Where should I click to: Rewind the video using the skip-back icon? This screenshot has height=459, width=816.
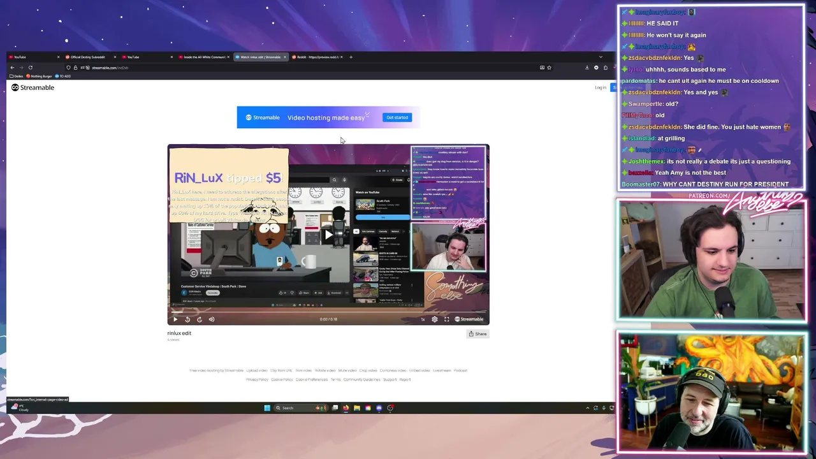187,319
